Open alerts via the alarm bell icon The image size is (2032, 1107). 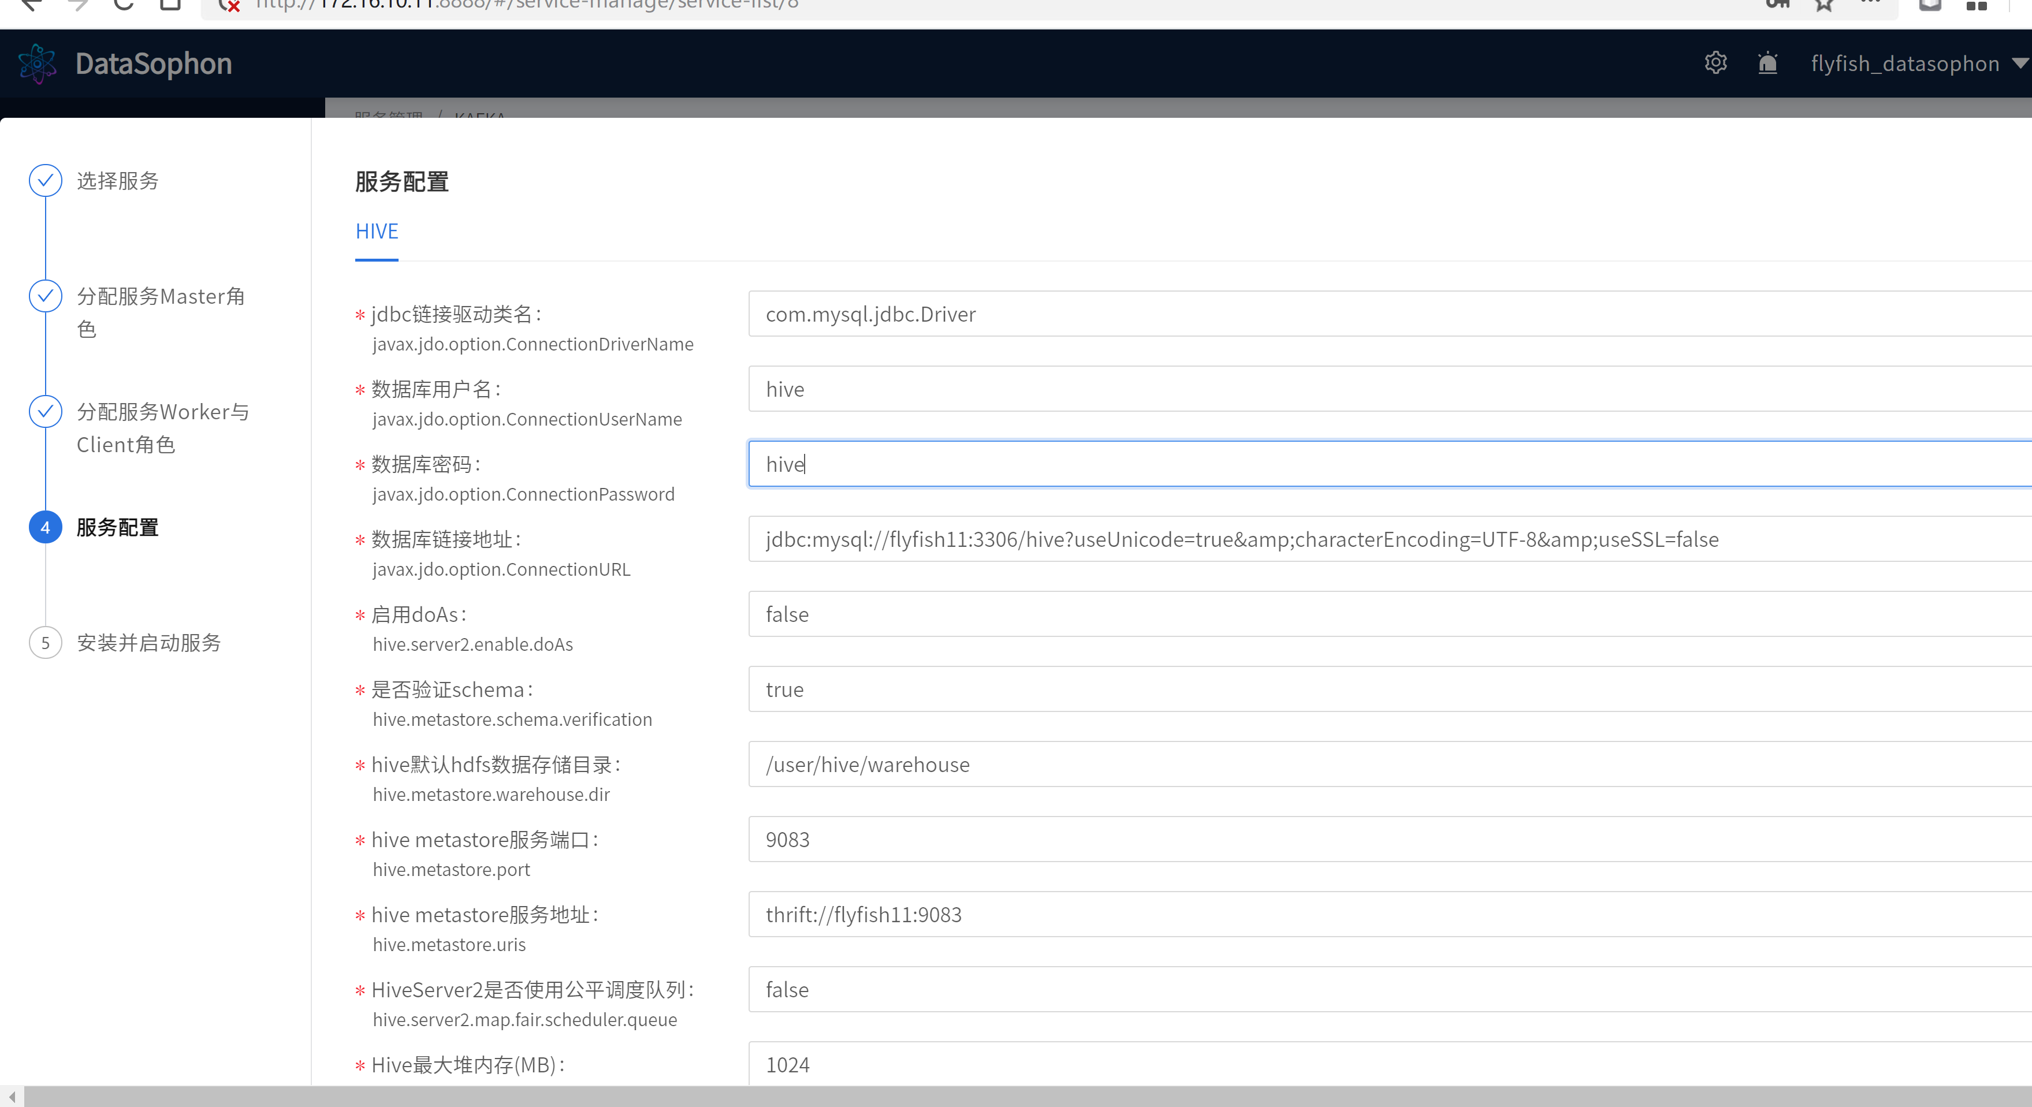(x=1767, y=62)
